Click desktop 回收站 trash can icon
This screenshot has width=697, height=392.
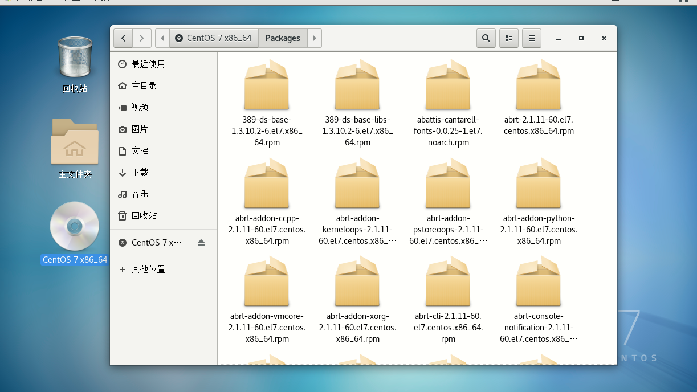[x=75, y=57]
